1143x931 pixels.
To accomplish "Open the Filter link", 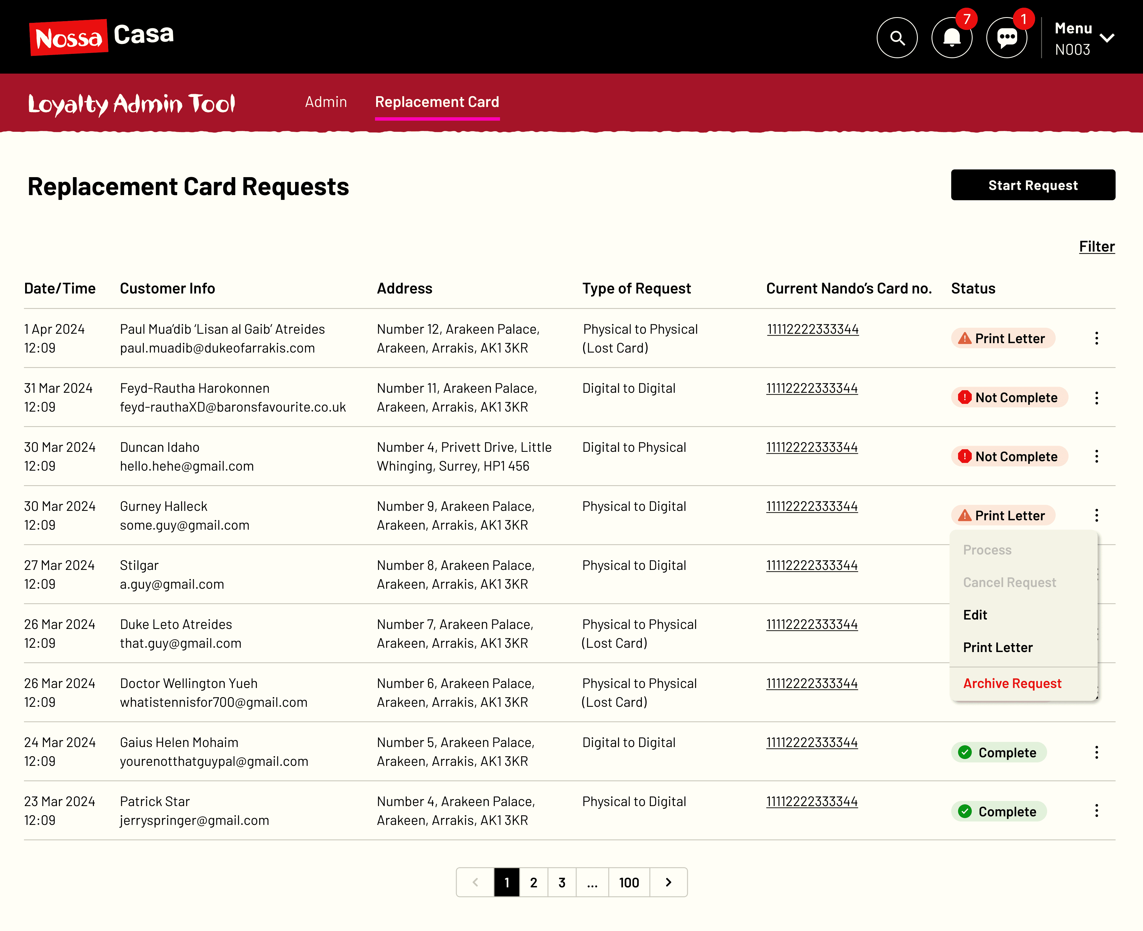I will (x=1097, y=247).
